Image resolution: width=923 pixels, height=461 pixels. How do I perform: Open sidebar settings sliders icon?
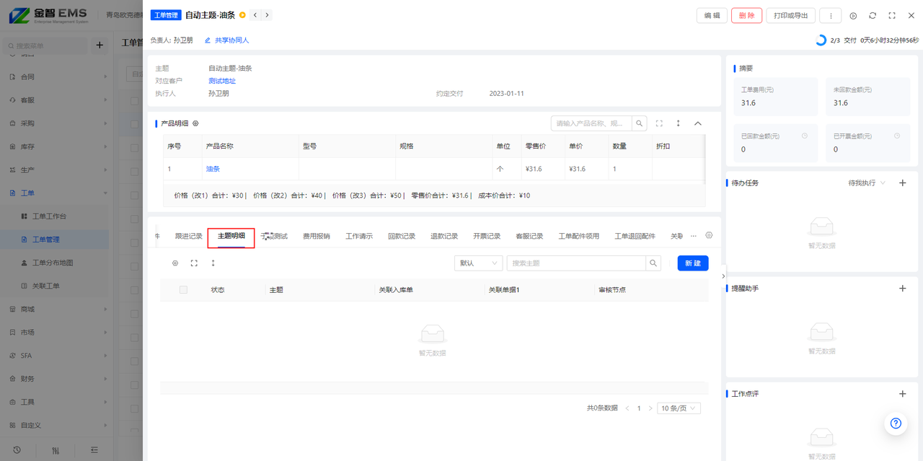click(56, 449)
